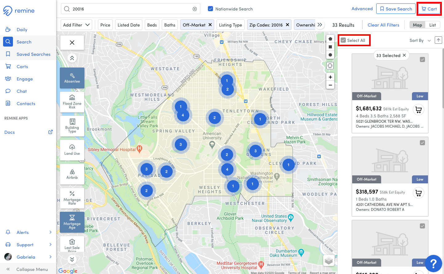Open the Cart button
Image resolution: width=444 pixels, height=274 pixels.
(x=429, y=9)
